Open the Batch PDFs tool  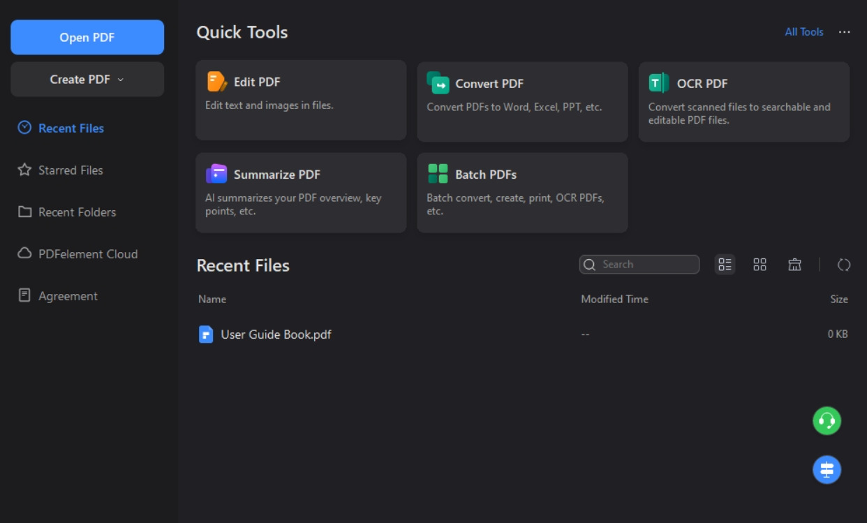pyautogui.click(x=522, y=193)
